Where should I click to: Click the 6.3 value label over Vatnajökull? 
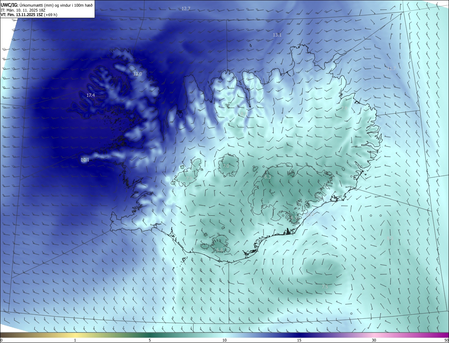coord(268,177)
